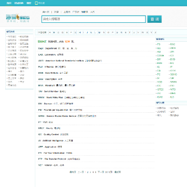187x187 pixels.
Task: Open the PS link in popular abbreviations
Action: tap(158, 44)
